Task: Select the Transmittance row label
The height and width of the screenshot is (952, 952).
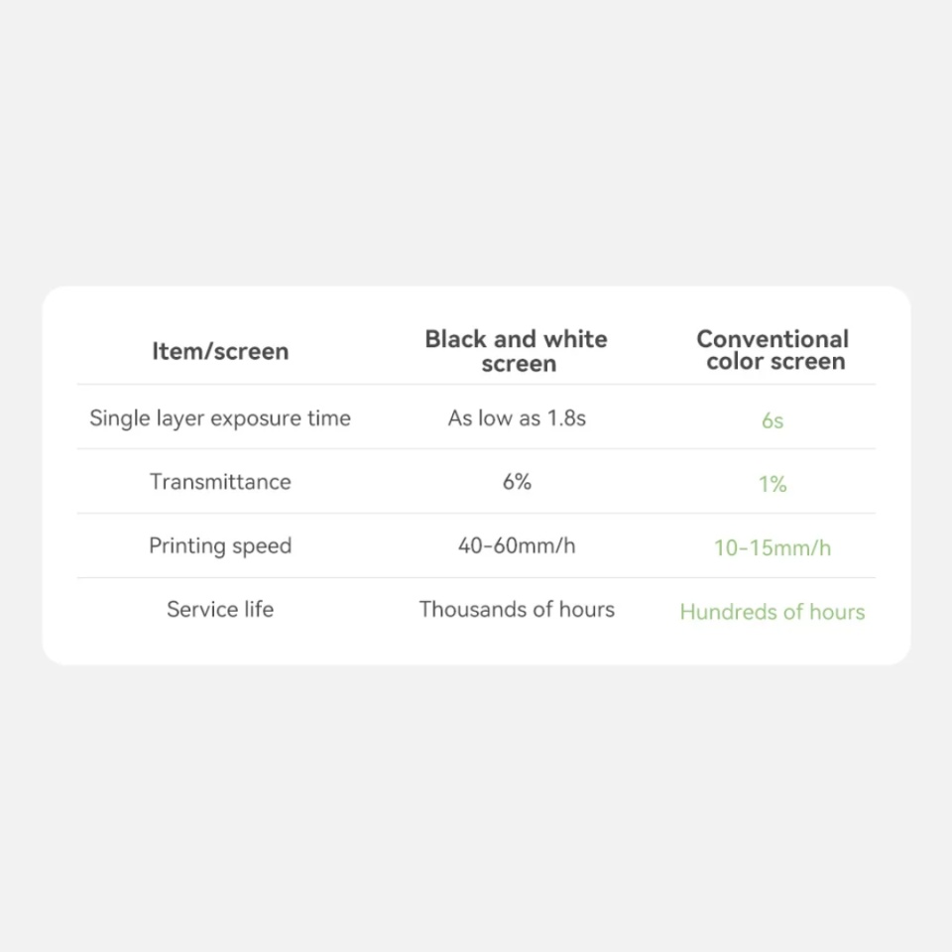Action: 220,482
